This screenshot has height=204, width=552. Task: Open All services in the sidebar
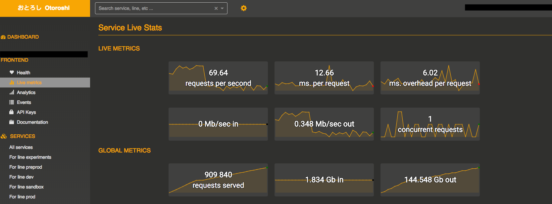tap(21, 147)
